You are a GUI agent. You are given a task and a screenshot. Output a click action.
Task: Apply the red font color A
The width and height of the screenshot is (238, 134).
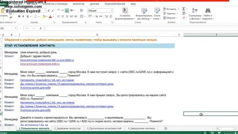[x=51, y=16]
